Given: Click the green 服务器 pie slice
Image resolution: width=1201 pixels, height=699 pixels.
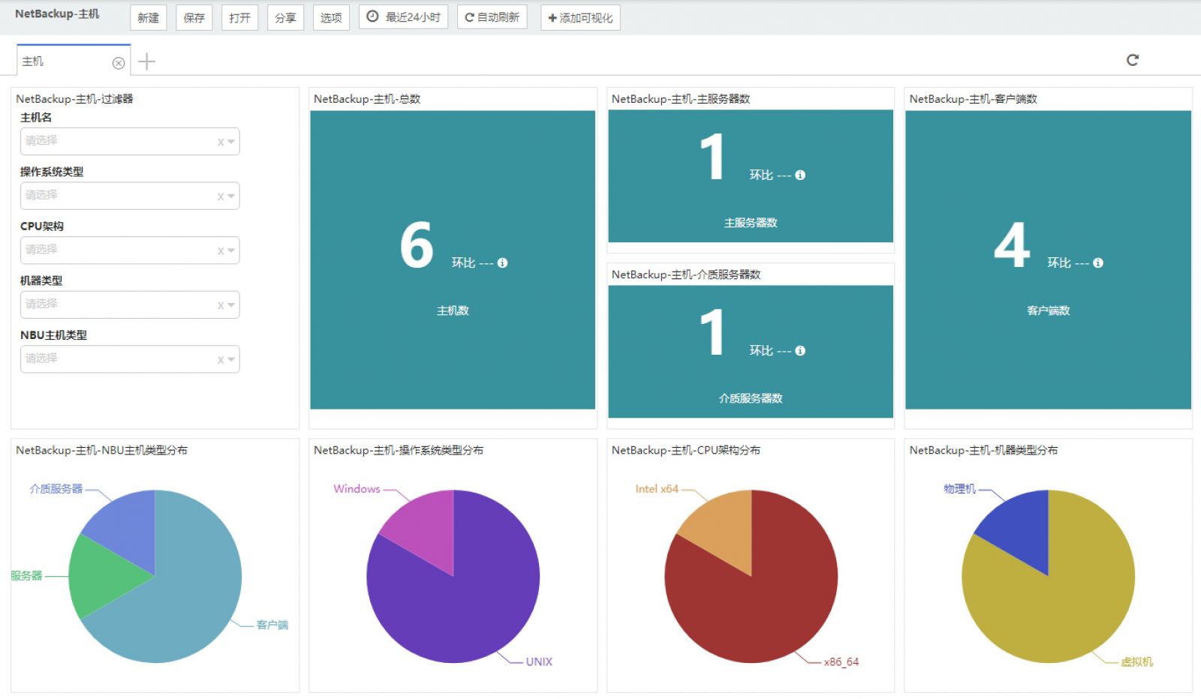Looking at the screenshot, I should coord(101,576).
